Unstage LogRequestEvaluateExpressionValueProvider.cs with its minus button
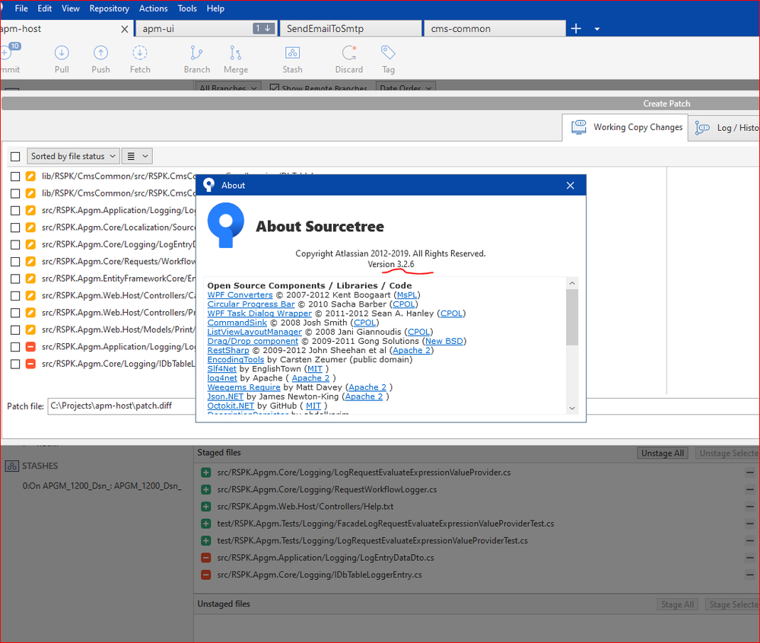Image resolution: width=760 pixels, height=643 pixels. (x=750, y=473)
